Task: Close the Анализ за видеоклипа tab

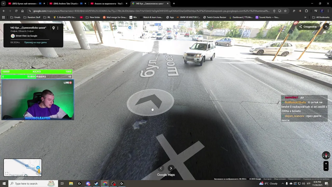Action: tap(127, 4)
